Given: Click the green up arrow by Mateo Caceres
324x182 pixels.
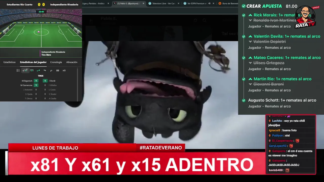Looking at the screenshot, I should [250, 58].
